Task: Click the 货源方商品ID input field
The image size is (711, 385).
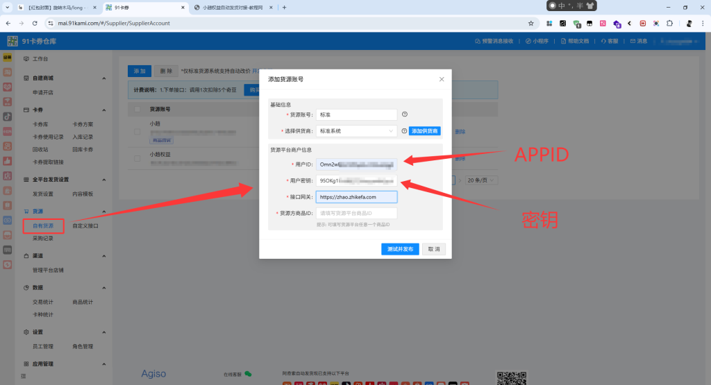Action: (357, 213)
